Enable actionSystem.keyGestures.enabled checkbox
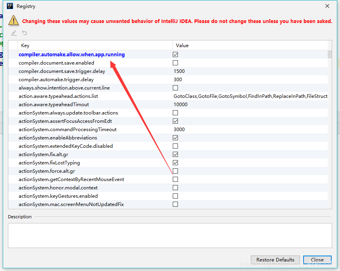 click(x=176, y=196)
